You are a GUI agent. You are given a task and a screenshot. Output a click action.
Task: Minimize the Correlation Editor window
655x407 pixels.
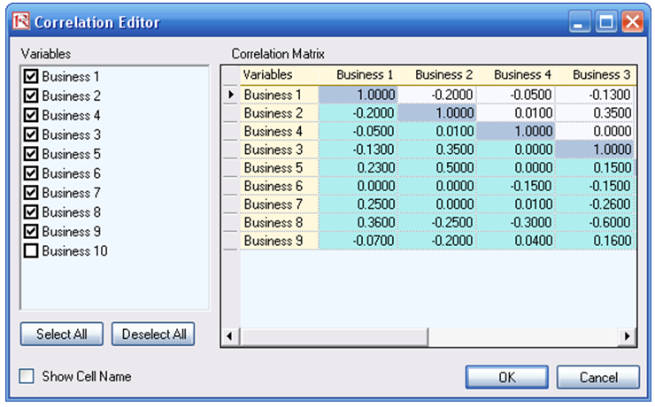[x=580, y=21]
